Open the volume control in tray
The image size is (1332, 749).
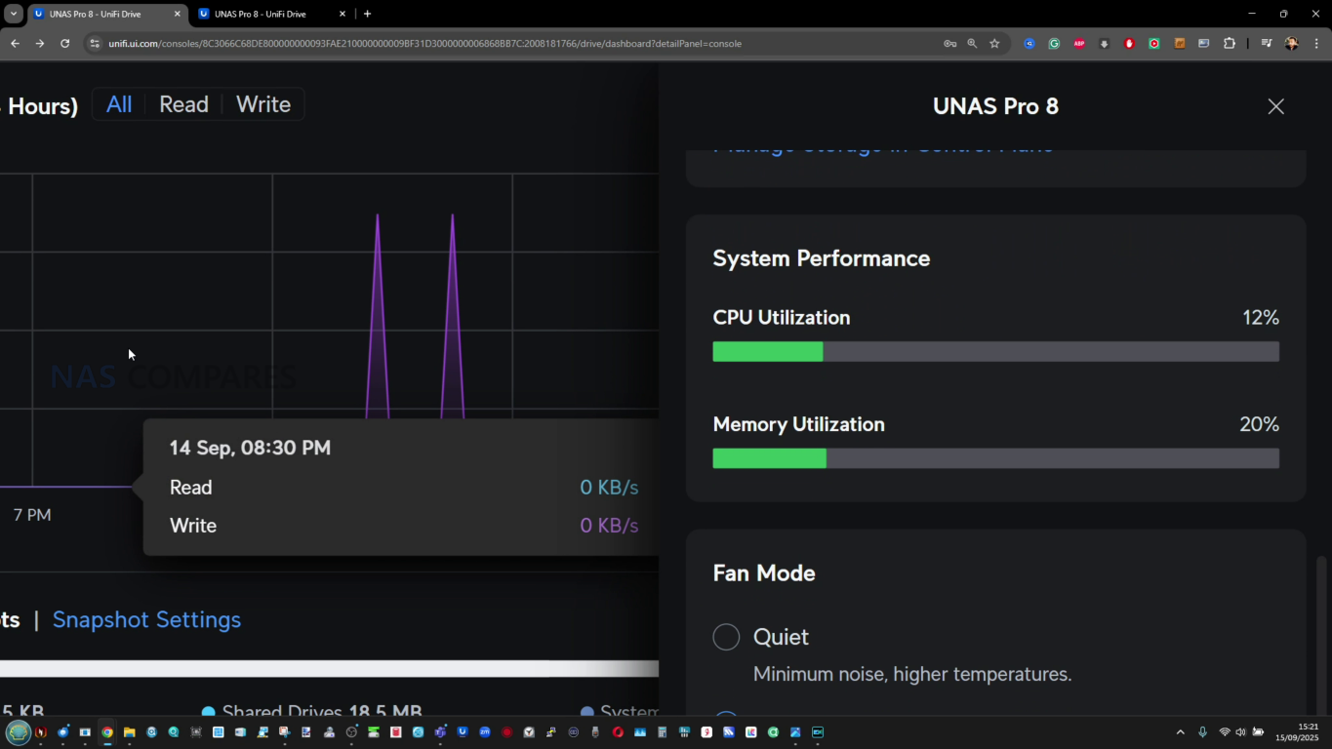pos(1240,732)
